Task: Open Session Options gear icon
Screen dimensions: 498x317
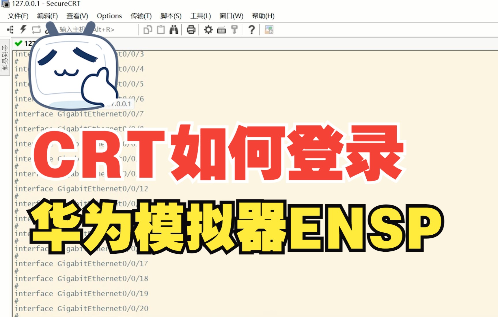Action: pyautogui.click(x=208, y=29)
